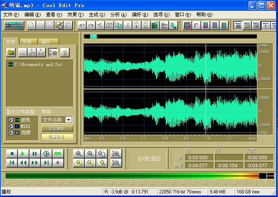Viewport: 278px width, 197px height.
Task: Toggle the 视频 file type checkbox
Action: (11, 133)
